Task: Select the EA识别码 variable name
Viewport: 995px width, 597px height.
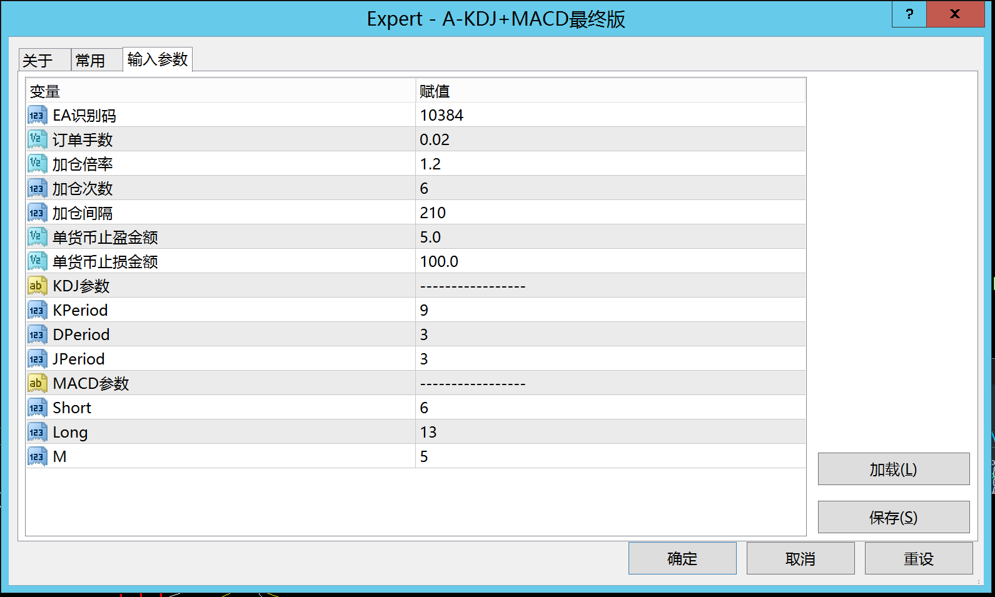Action: click(84, 115)
